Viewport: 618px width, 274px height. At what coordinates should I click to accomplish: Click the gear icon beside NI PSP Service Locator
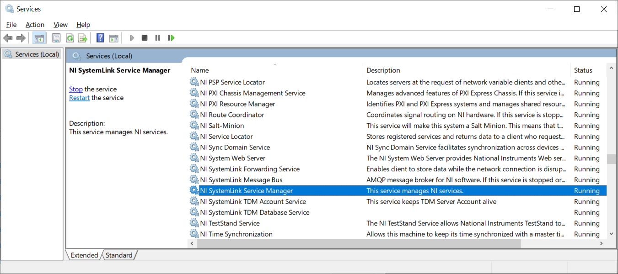[194, 82]
